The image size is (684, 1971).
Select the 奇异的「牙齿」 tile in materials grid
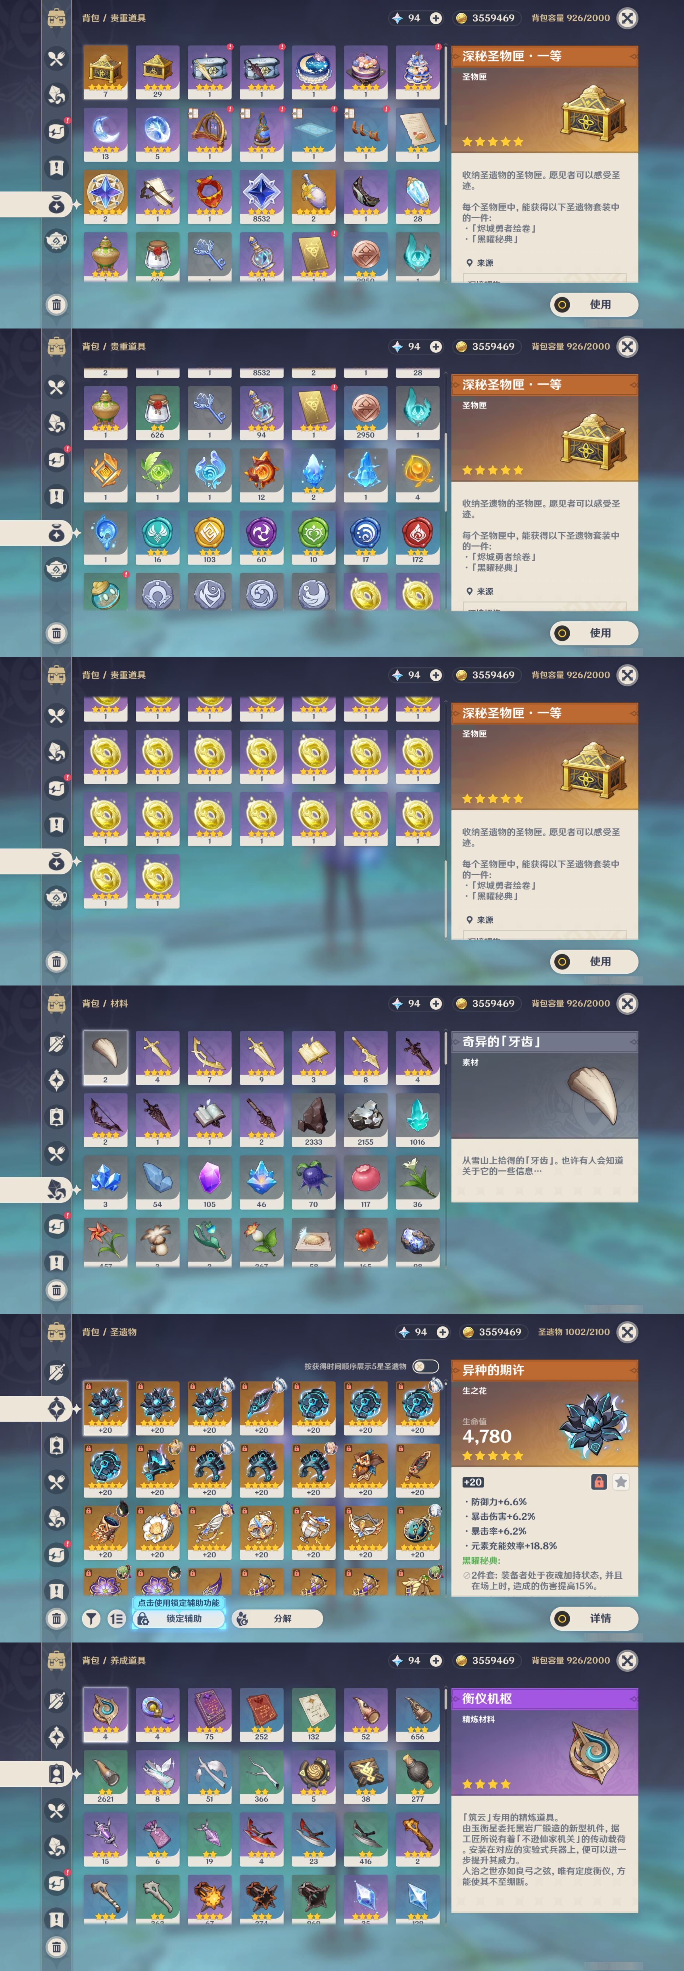tap(106, 1057)
